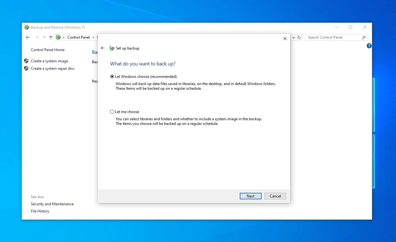
Task: Open the address bar history dropdown
Action: coord(293,37)
